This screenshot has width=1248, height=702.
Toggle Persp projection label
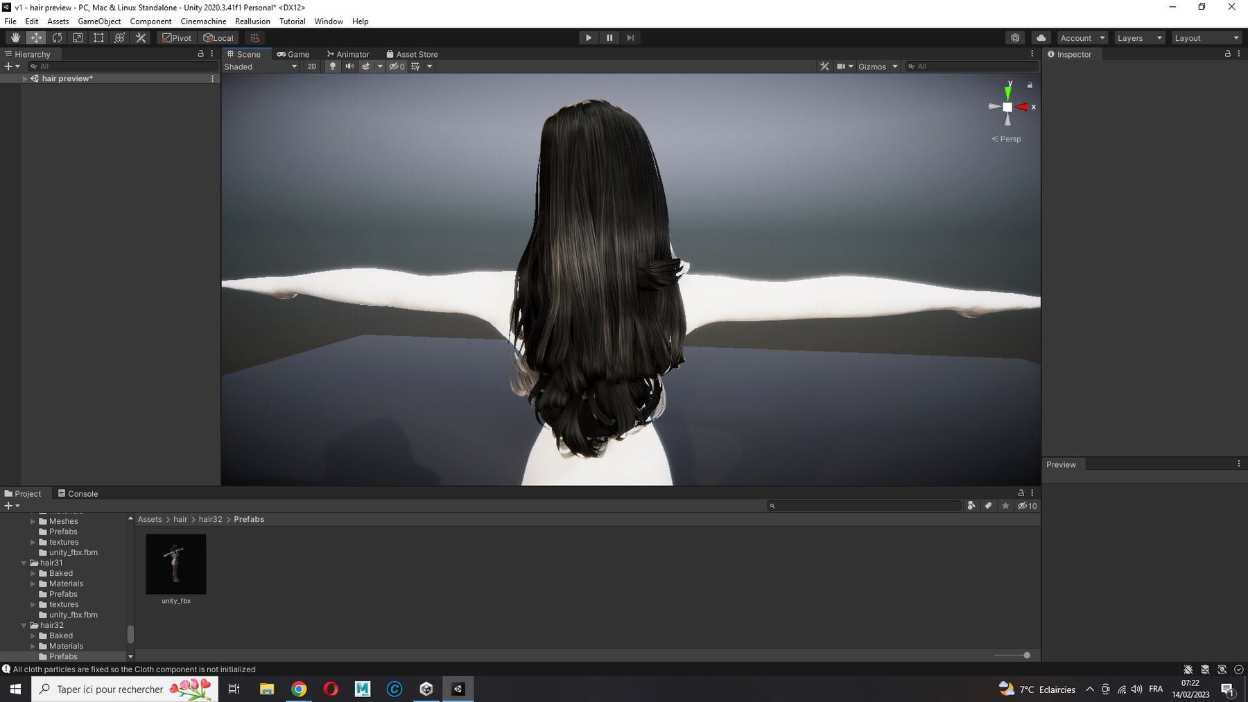pos(1006,139)
